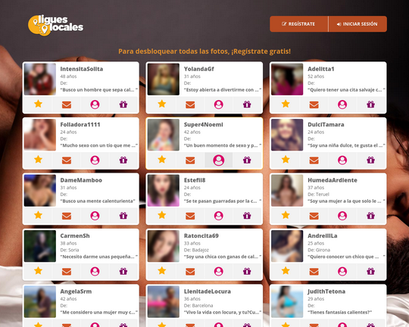
Task: Favorite CarmenSh with the star icon
Action: [x=38, y=271]
